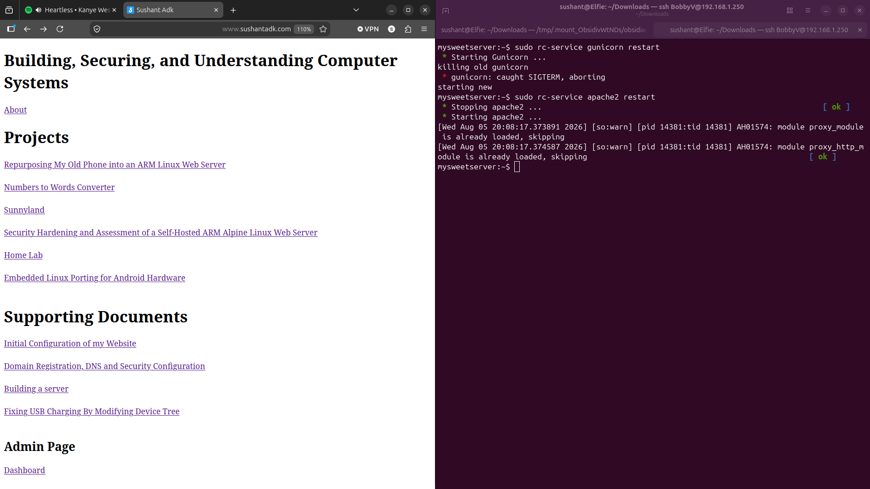This screenshot has height=489, width=870.
Task: Go back to the previous page
Action: pos(27,29)
